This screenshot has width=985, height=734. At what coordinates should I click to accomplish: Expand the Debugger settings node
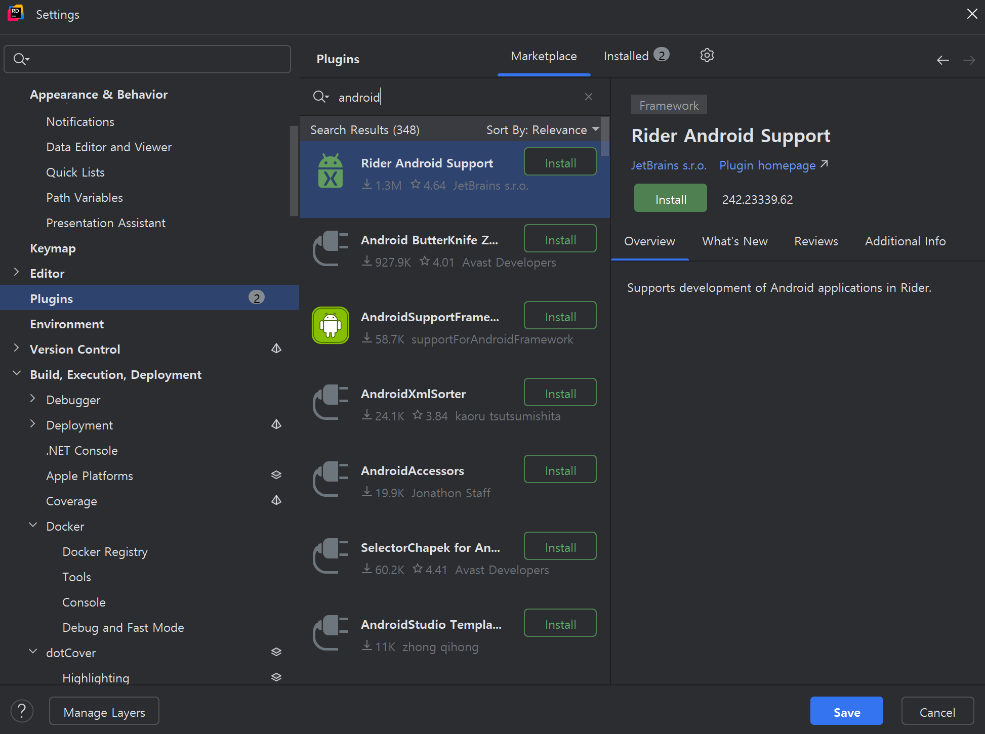coord(33,399)
